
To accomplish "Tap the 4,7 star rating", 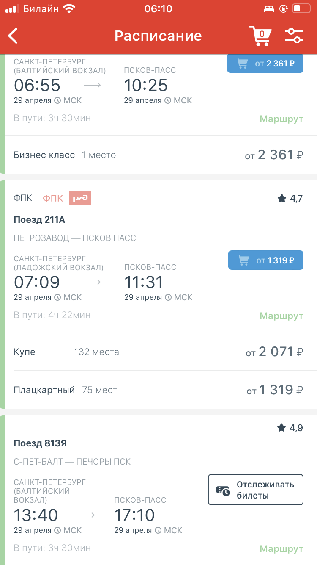I will 290,198.
